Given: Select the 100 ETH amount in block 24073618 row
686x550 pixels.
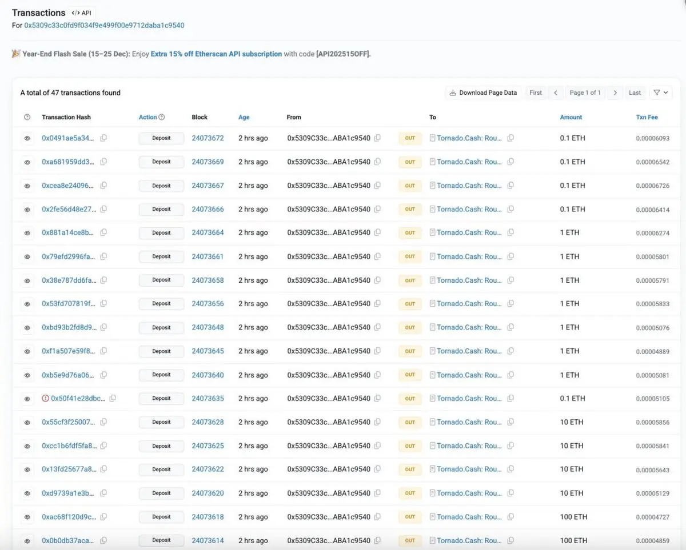Looking at the screenshot, I should point(573,517).
